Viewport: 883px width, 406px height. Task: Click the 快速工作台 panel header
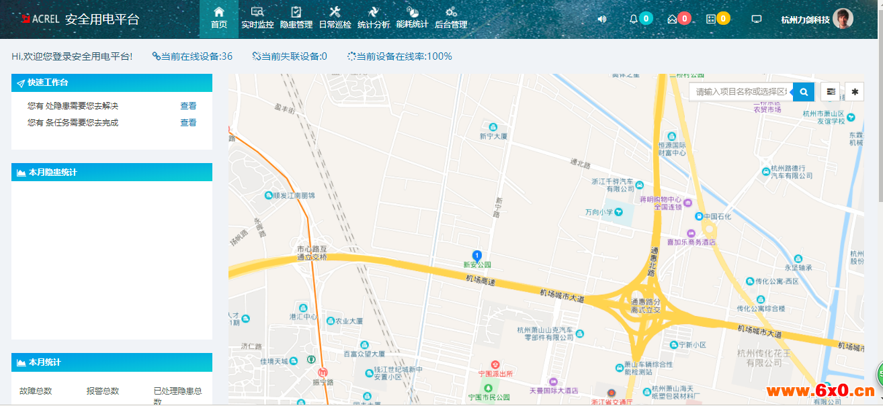(x=112, y=83)
